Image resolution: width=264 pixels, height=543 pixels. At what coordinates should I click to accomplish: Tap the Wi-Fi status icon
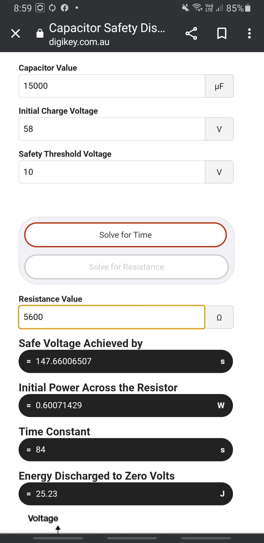(x=198, y=8)
